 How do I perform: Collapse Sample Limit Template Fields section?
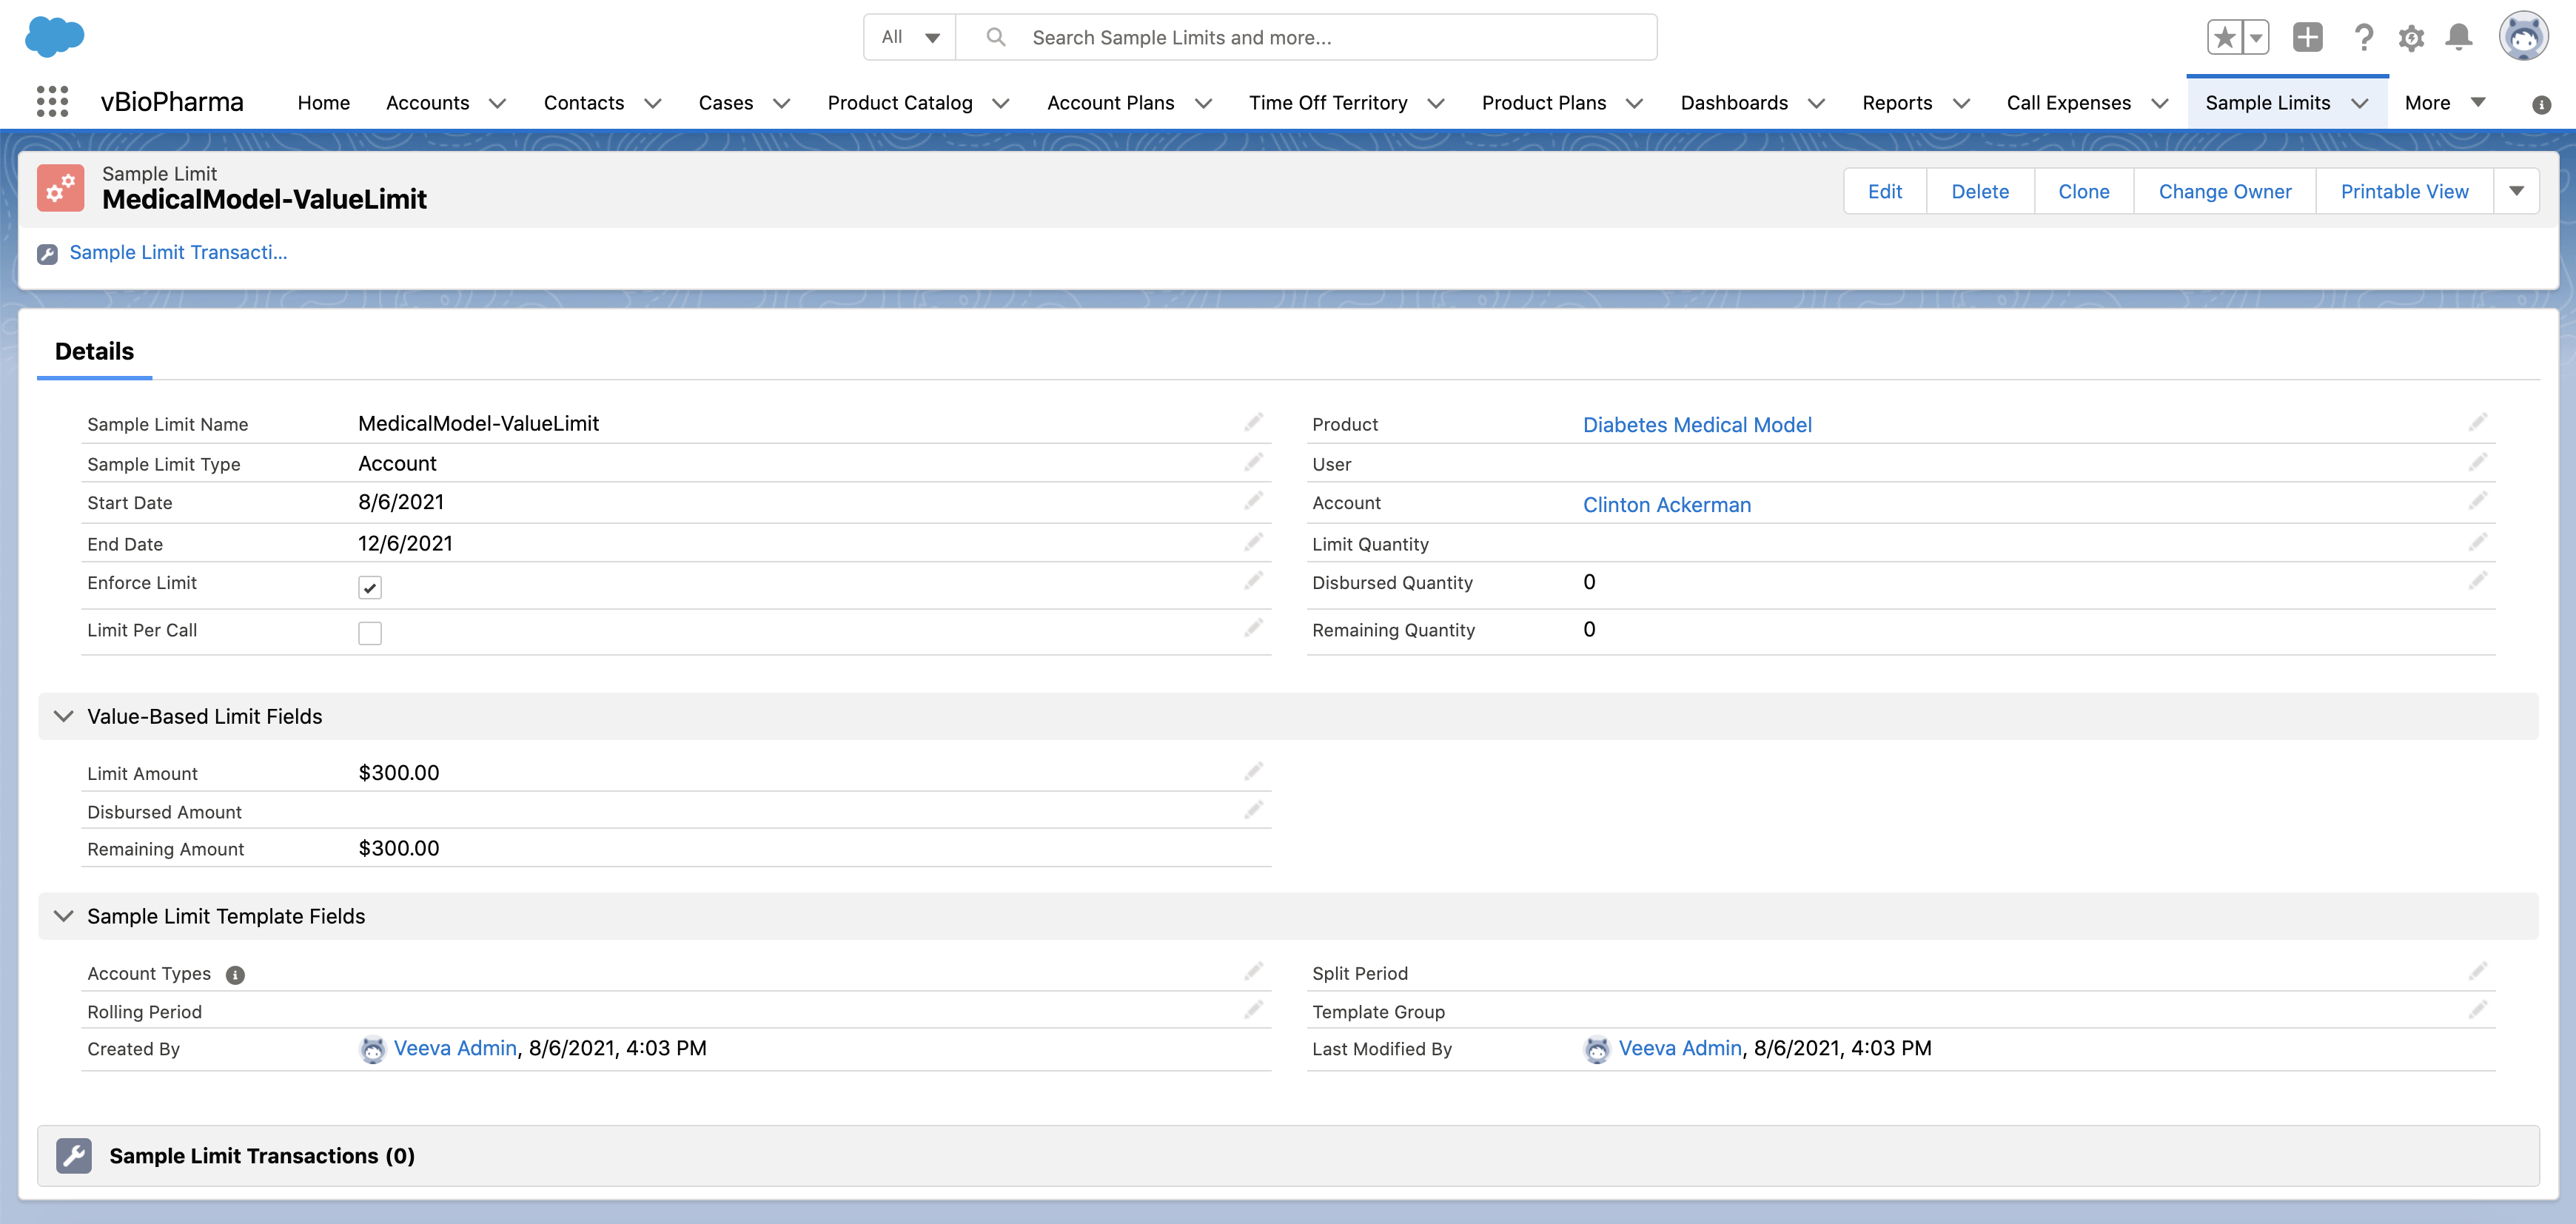tap(64, 916)
